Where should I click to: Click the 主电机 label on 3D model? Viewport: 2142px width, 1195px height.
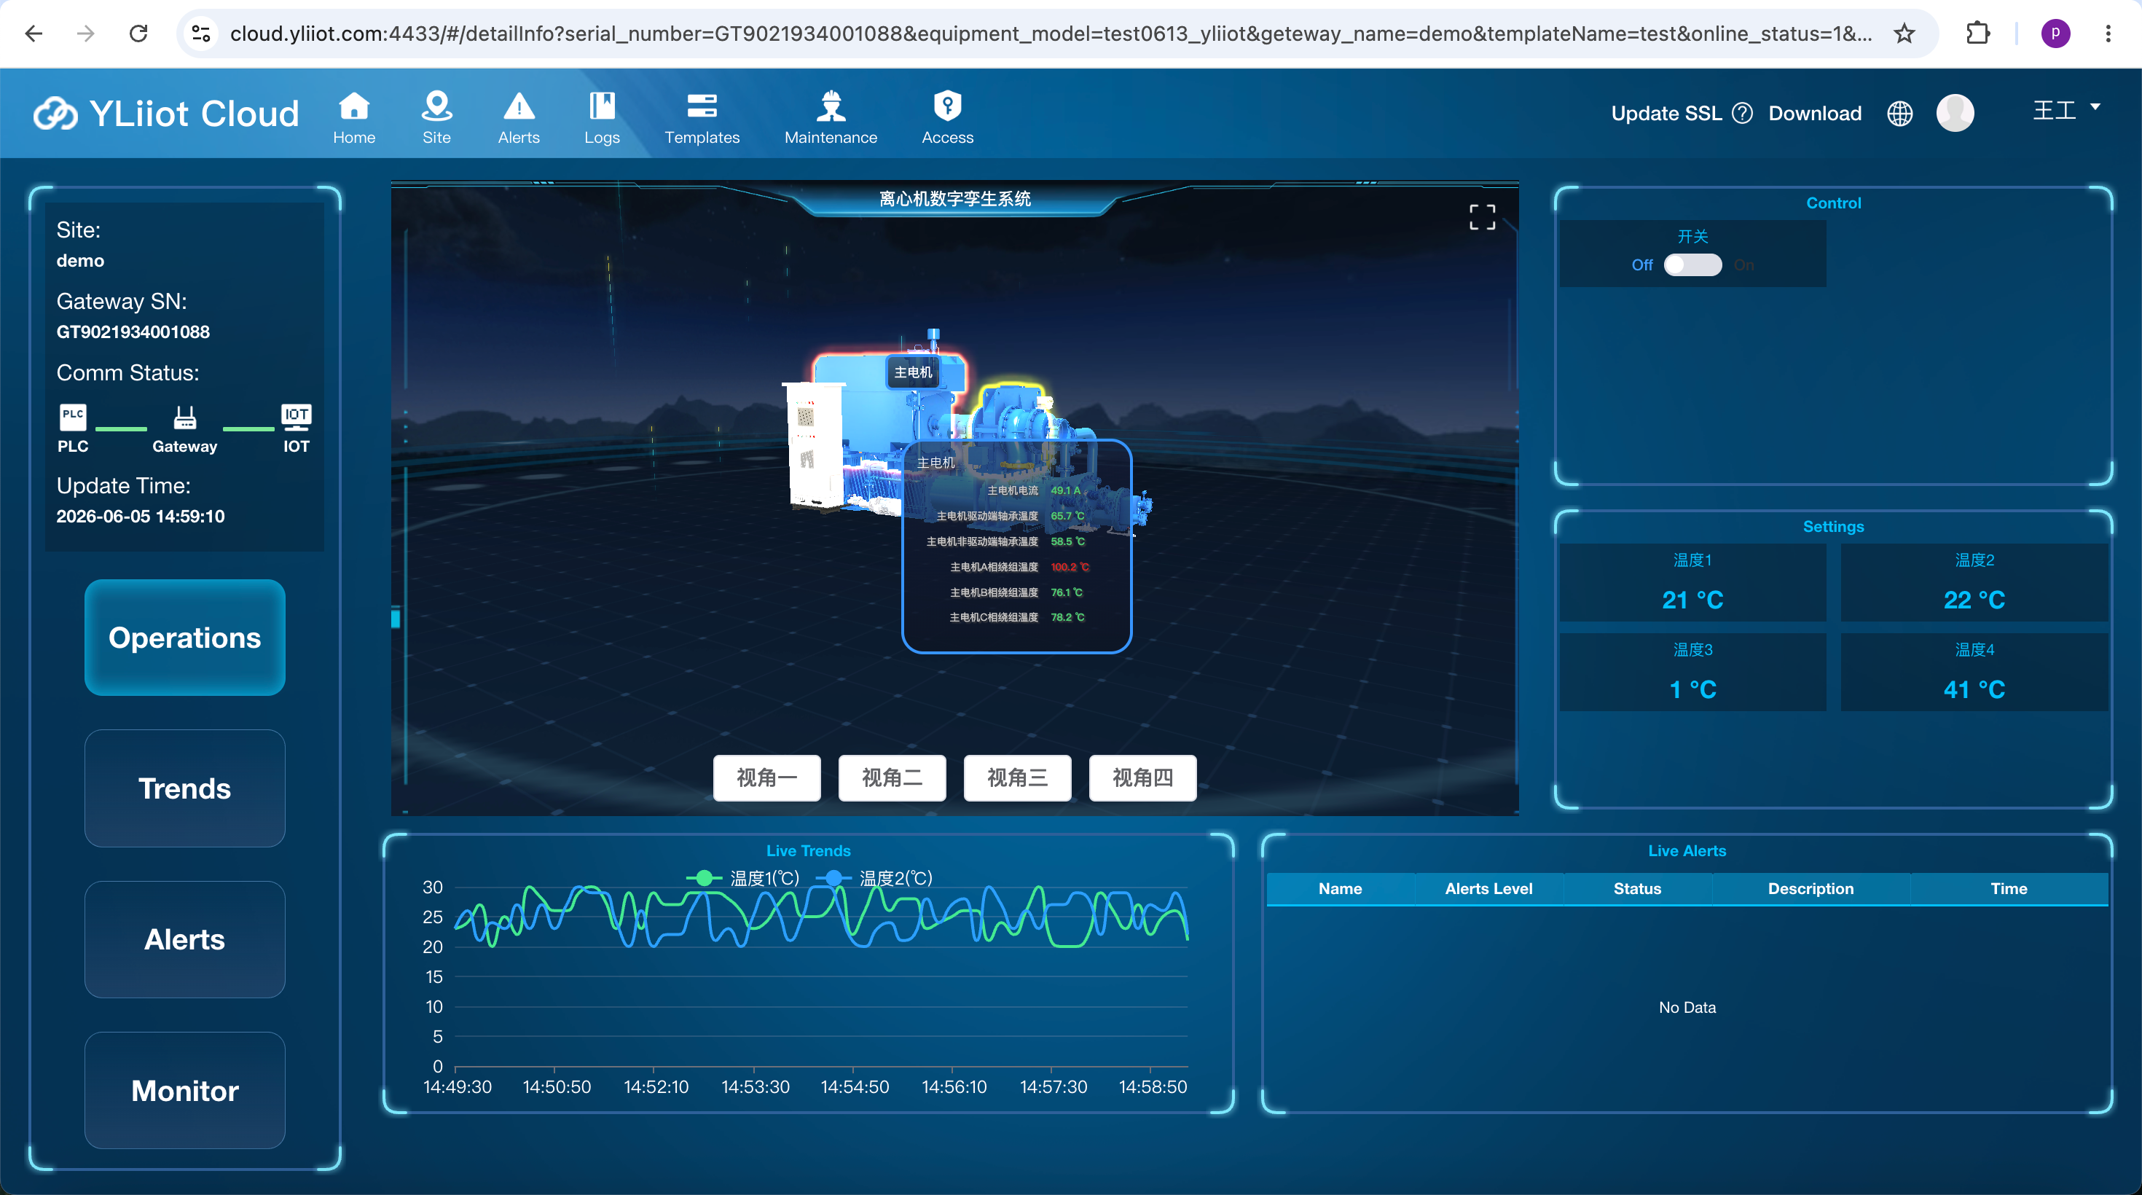point(913,372)
